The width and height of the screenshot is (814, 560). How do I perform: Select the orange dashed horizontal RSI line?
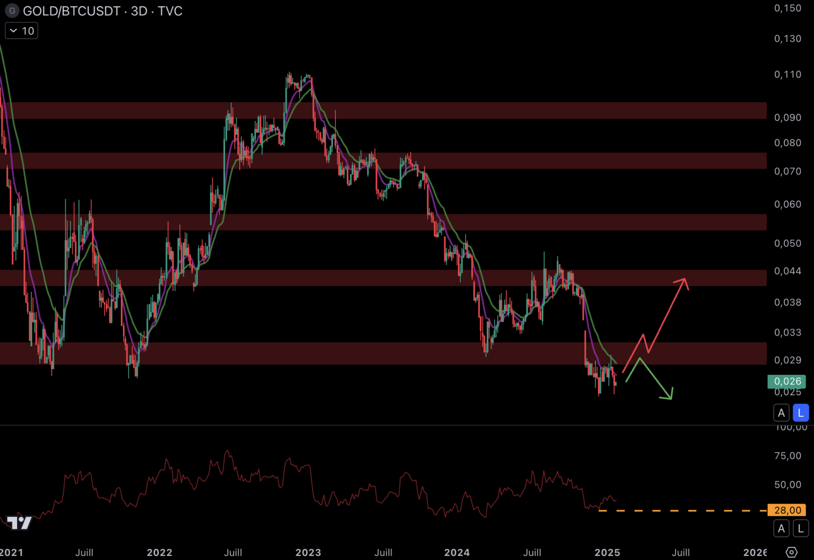(684, 511)
